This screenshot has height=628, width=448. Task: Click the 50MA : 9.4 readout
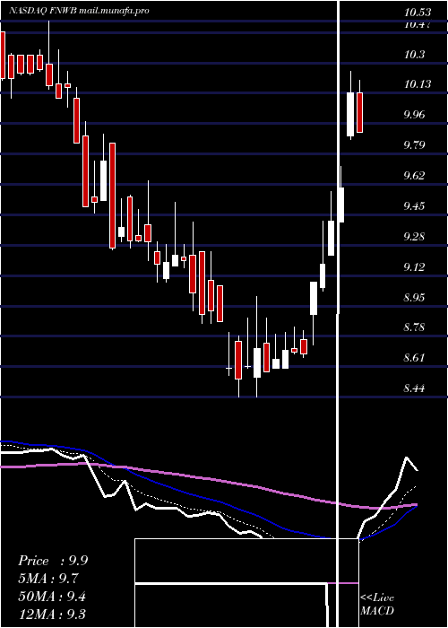coord(52,597)
